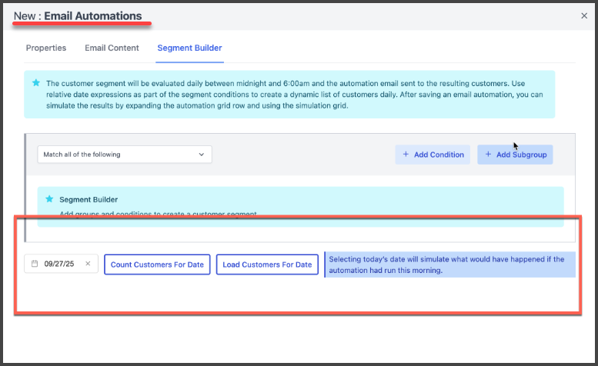Click the star icon in the top info banner

coord(35,82)
